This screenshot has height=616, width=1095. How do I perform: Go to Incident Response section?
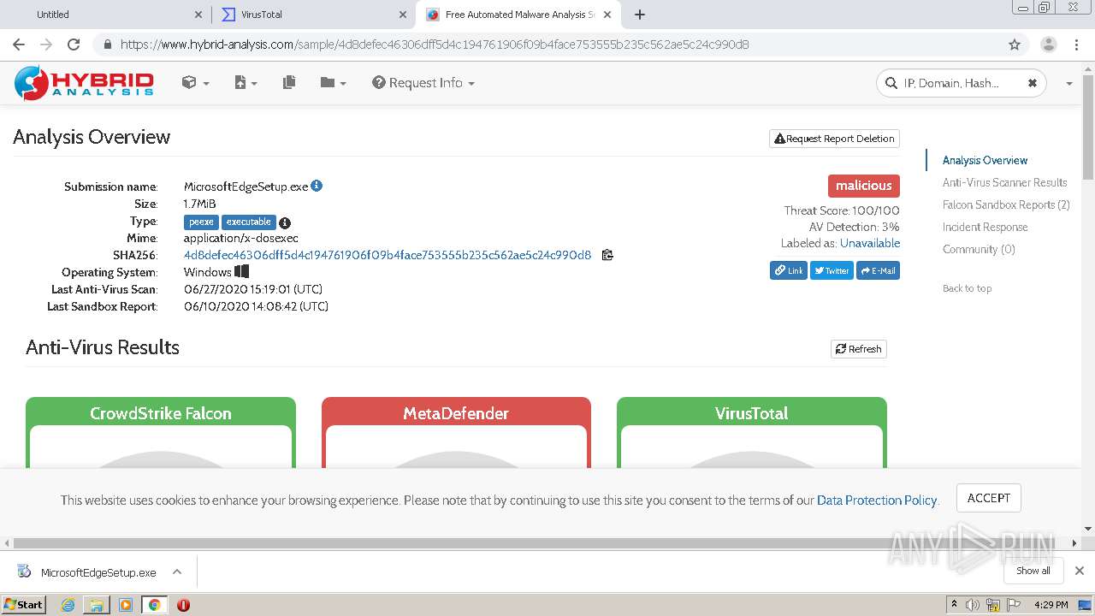[985, 227]
